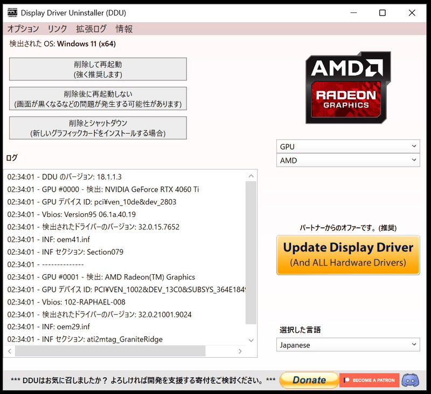The width and height of the screenshot is (431, 394).
Task: Click 削除とシャットダウン to clean and shutdown
Action: (x=98, y=127)
